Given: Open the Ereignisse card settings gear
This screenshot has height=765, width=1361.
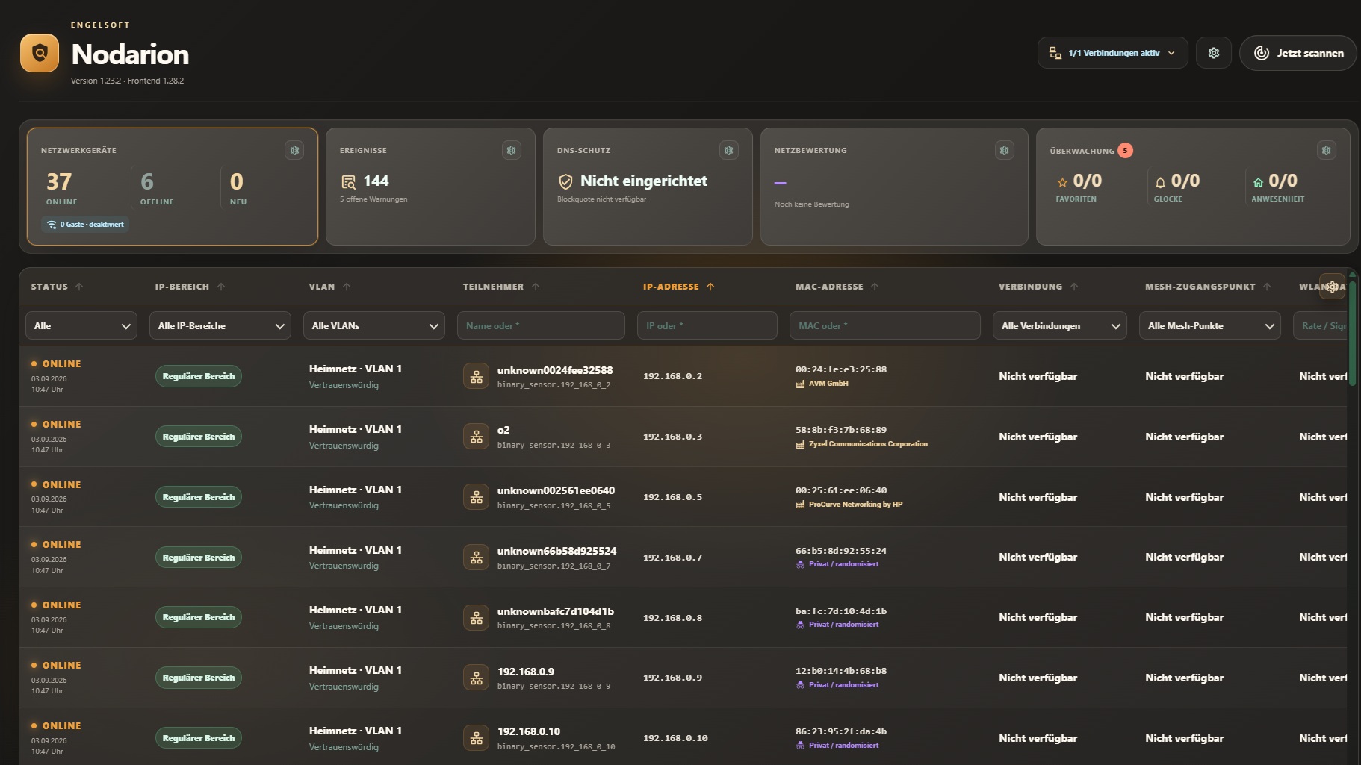Looking at the screenshot, I should 511,150.
